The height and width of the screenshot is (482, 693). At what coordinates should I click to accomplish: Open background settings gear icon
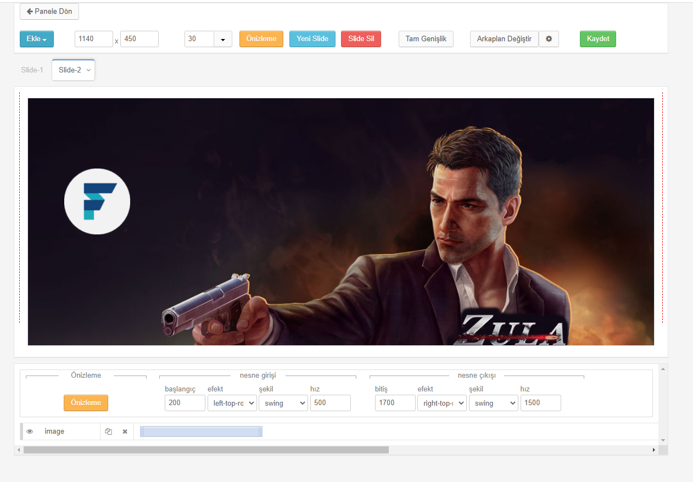tap(549, 39)
